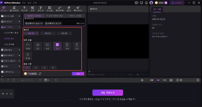Select HD 4K resolution
This screenshot has width=202, height=107.
coord(64,33)
